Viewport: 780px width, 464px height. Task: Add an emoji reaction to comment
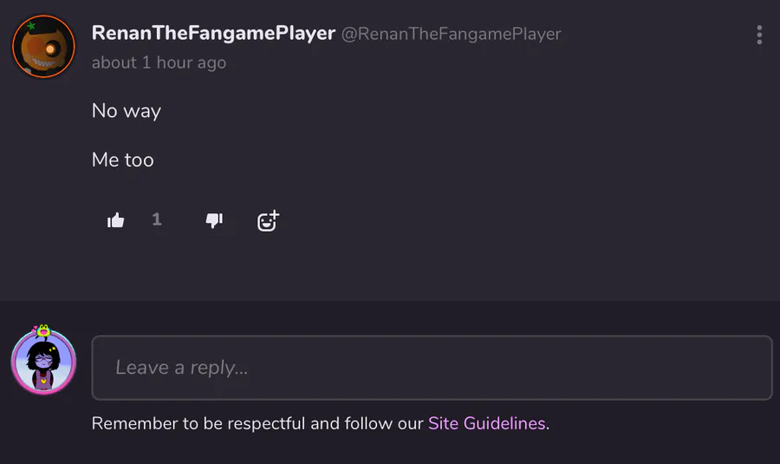(x=268, y=221)
